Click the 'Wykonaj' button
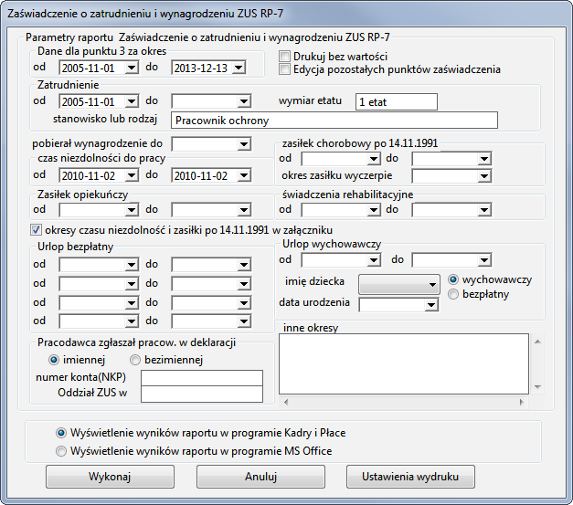573x505 pixels. [x=110, y=477]
